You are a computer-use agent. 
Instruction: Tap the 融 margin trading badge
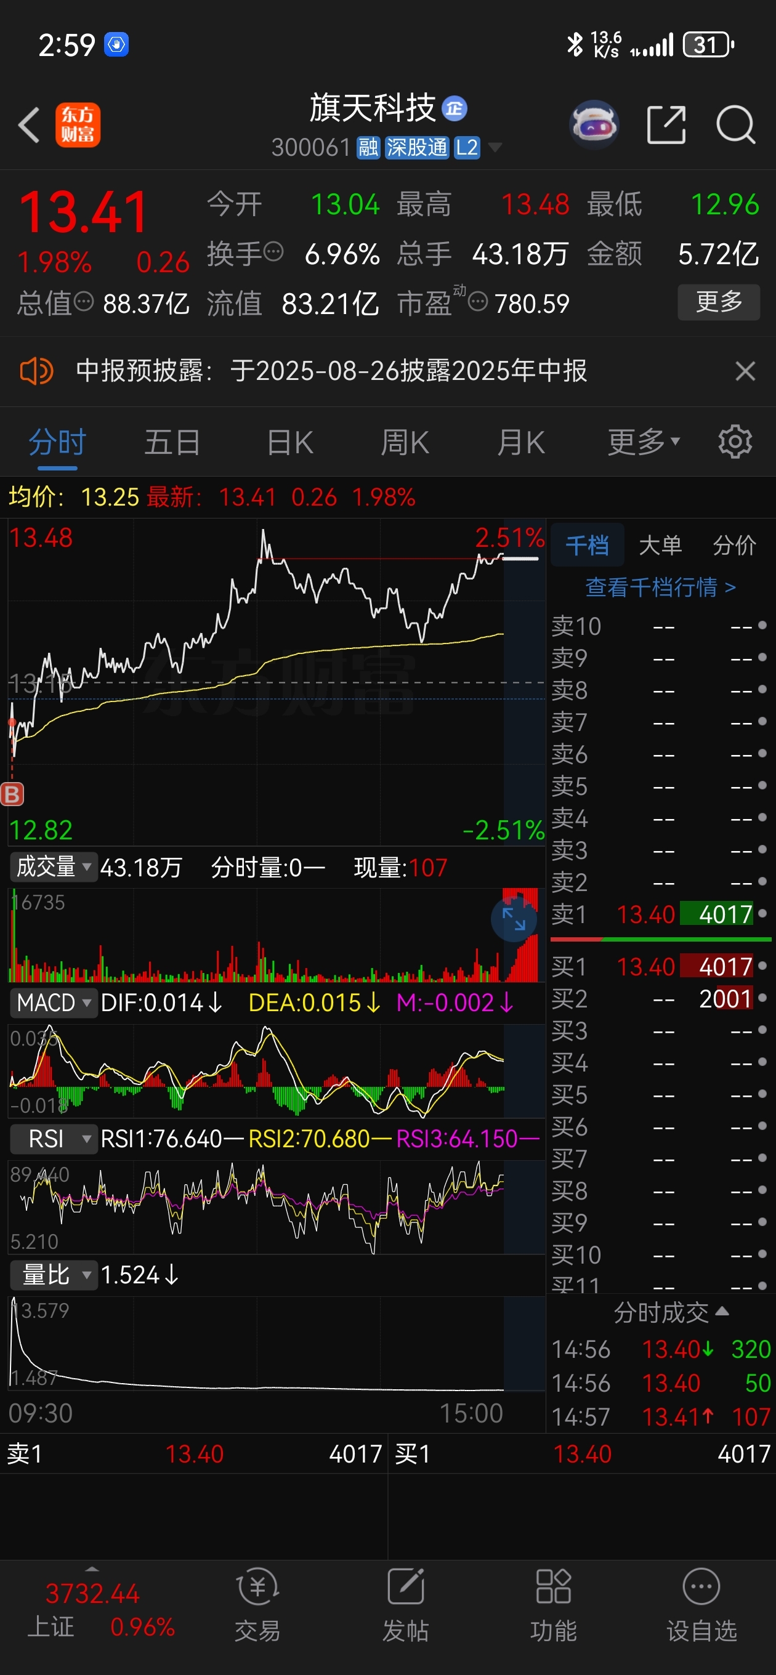coord(369,148)
